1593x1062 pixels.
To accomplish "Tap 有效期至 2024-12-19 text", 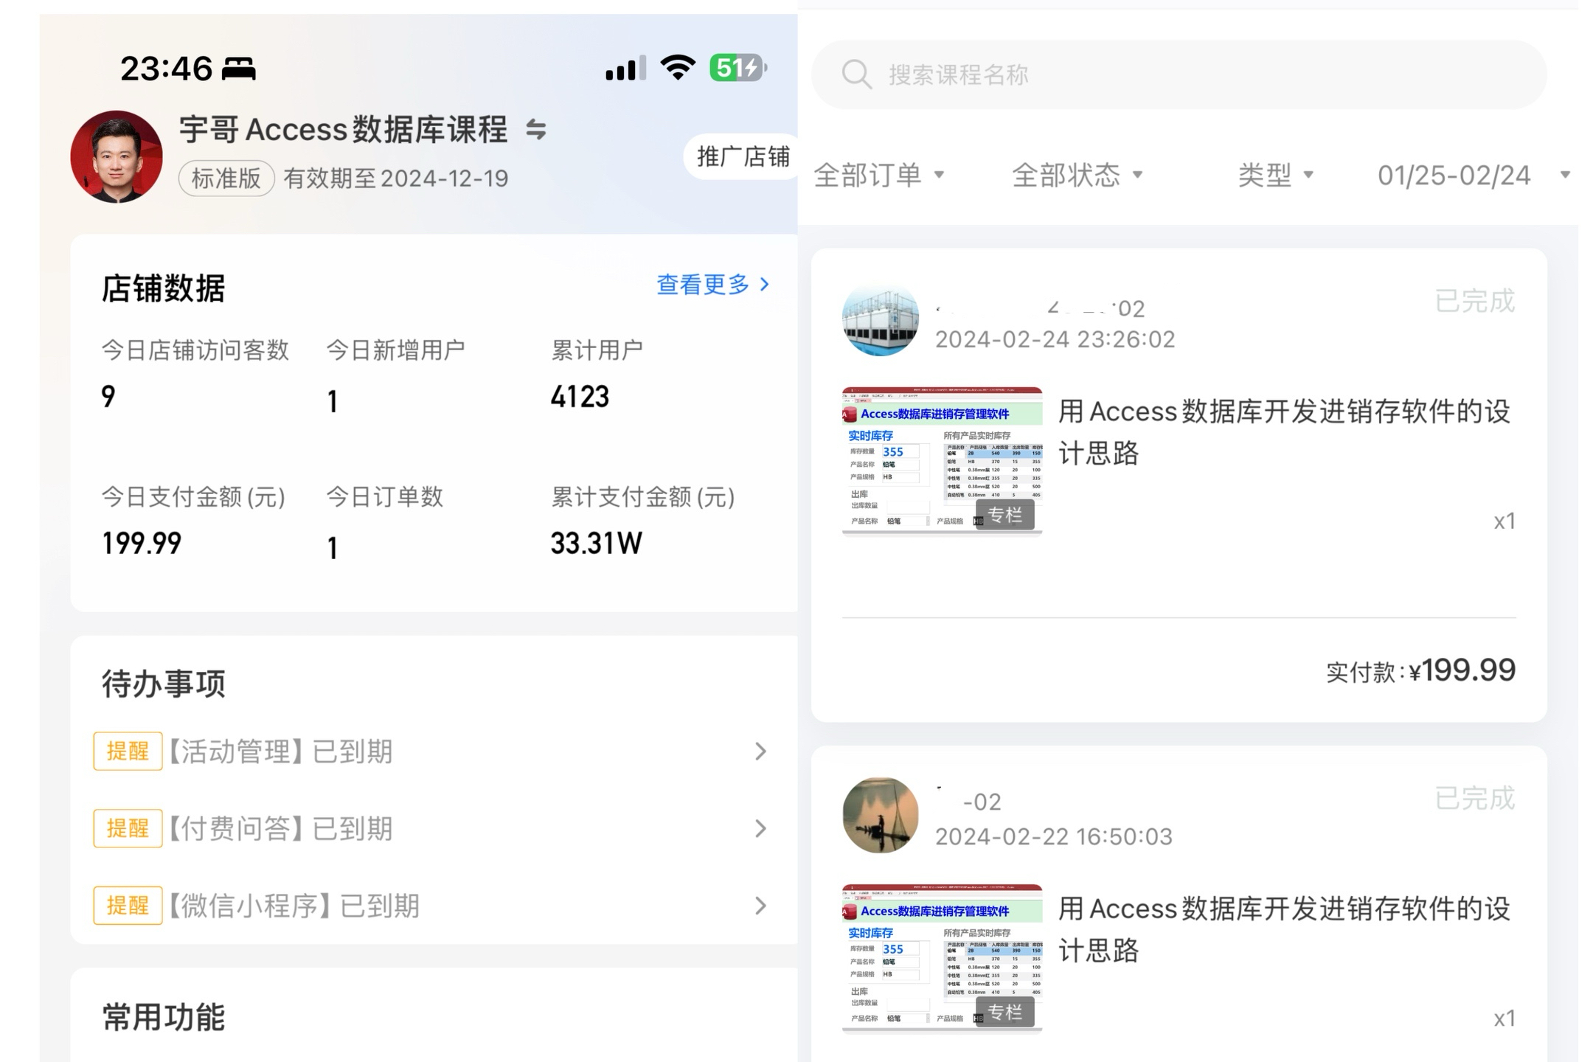I will tap(396, 178).
